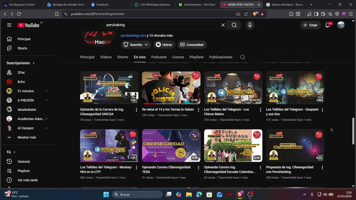Switch to Playlists channel tab
This screenshot has width=356, height=200.
197,57
